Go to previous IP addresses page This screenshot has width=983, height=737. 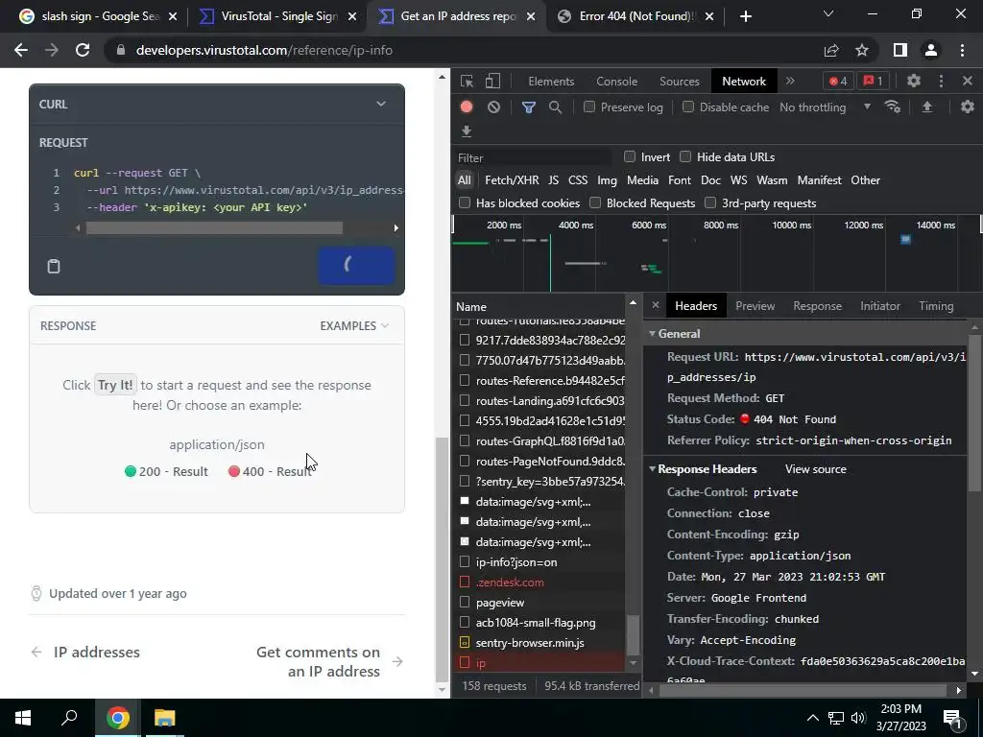(x=85, y=653)
